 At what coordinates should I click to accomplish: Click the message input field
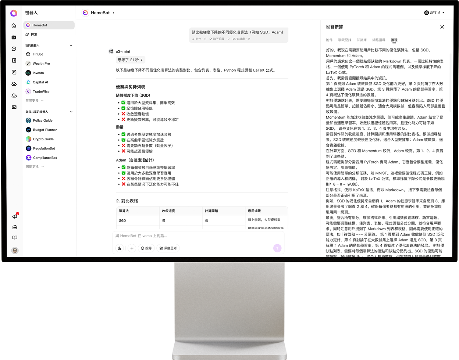tap(199, 236)
